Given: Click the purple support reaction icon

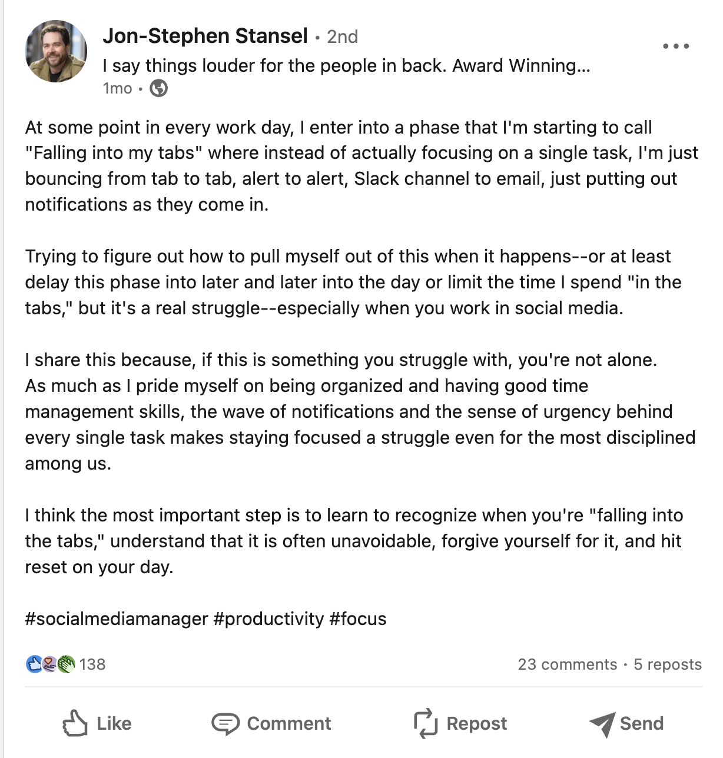Looking at the screenshot, I should tap(50, 664).
